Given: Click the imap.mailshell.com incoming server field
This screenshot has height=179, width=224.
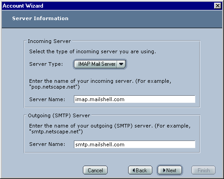Looking at the screenshot, I should point(134,99).
